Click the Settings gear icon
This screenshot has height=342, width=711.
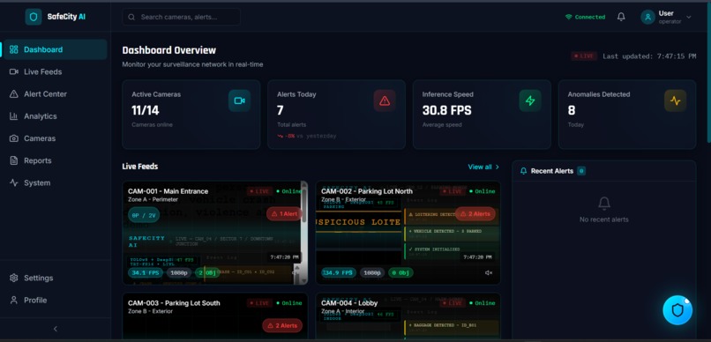[13, 278]
